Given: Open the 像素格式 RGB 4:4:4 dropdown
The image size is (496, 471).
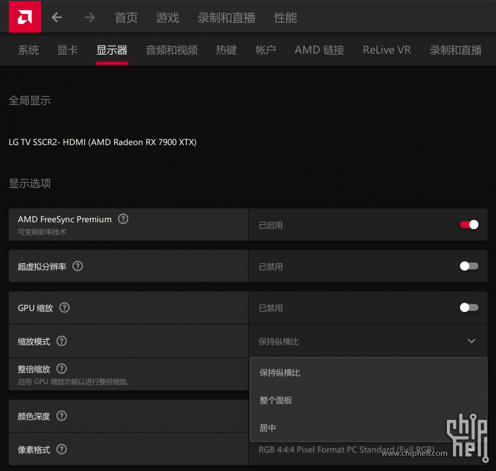Looking at the screenshot, I should click(368, 449).
